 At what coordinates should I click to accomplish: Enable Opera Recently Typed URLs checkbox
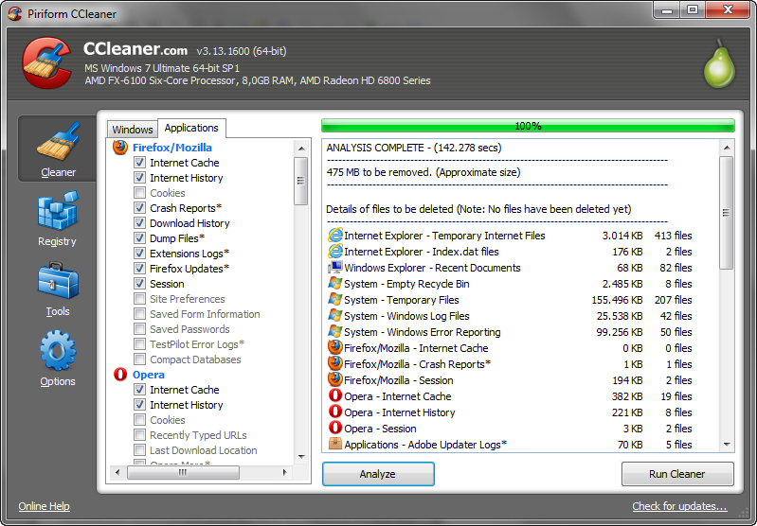pyautogui.click(x=139, y=435)
